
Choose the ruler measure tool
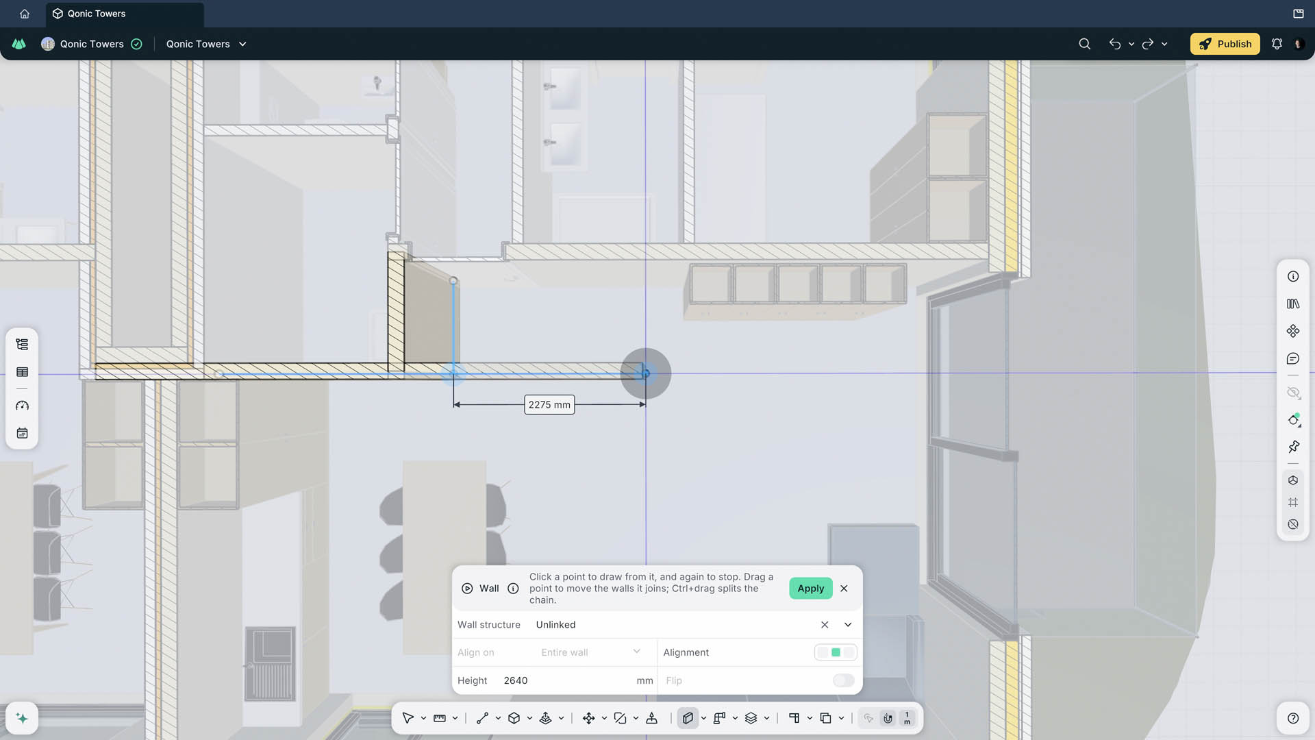(440, 718)
